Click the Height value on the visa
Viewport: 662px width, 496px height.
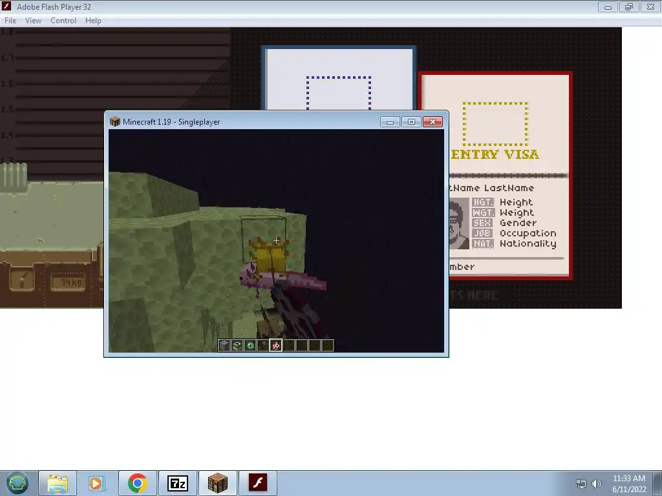[516, 203]
